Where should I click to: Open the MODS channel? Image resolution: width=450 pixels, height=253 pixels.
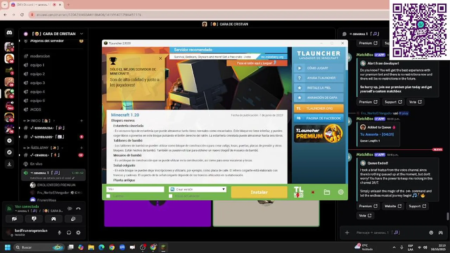coord(36,110)
